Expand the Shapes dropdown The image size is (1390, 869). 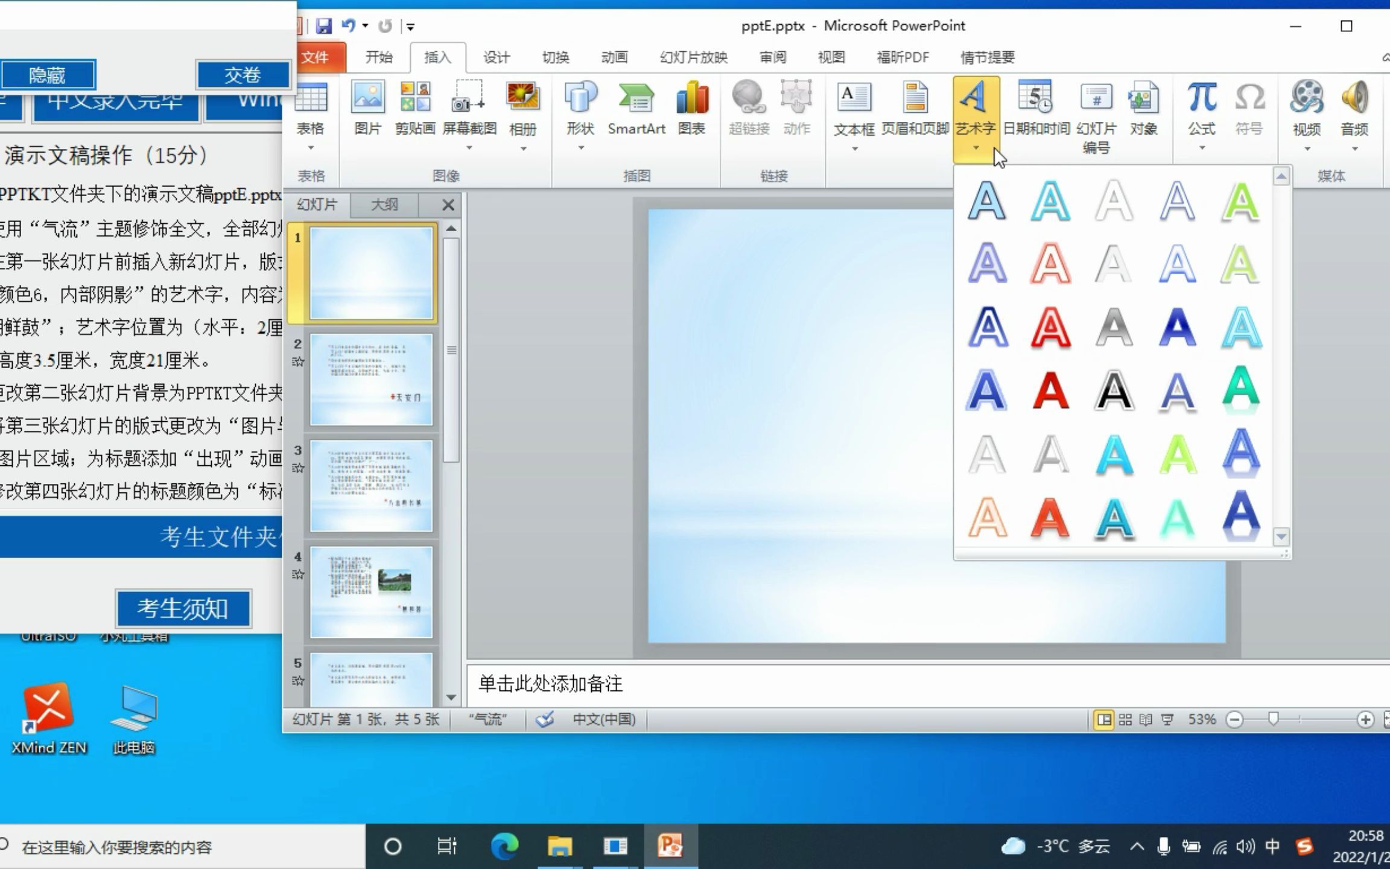(x=580, y=147)
